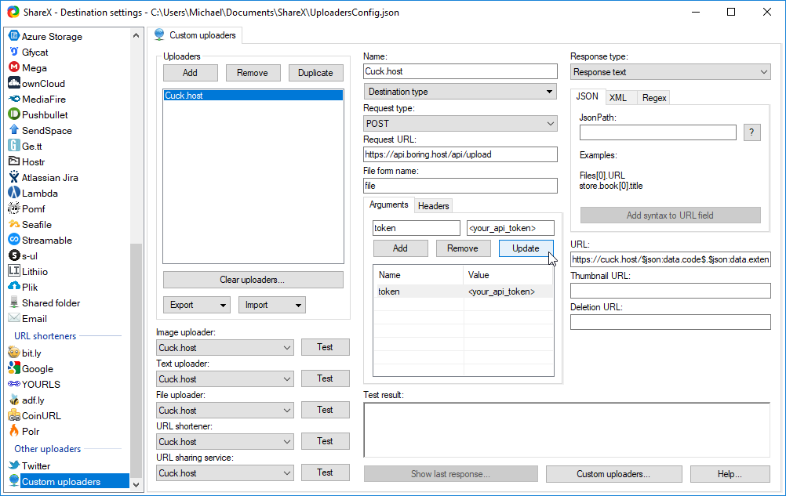This screenshot has width=786, height=496.
Task: Click the sidebar scroll down arrow
Action: pos(136,484)
